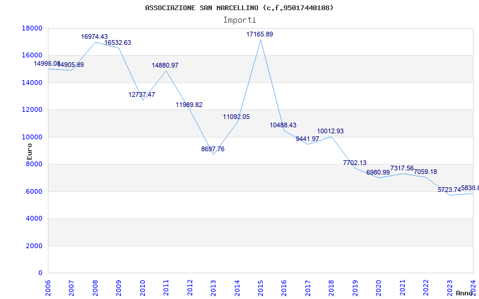
Task: Select the 2008 year label
Action: pyautogui.click(x=95, y=288)
